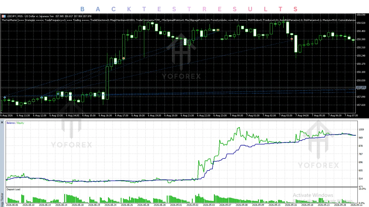Image resolution: width=369 pixels, height=207 pixels.
Task: Click the Deposit Load label
Action: (13, 189)
